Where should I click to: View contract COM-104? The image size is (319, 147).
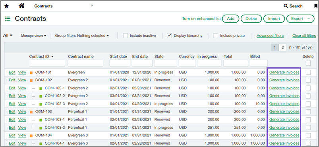[22, 136]
